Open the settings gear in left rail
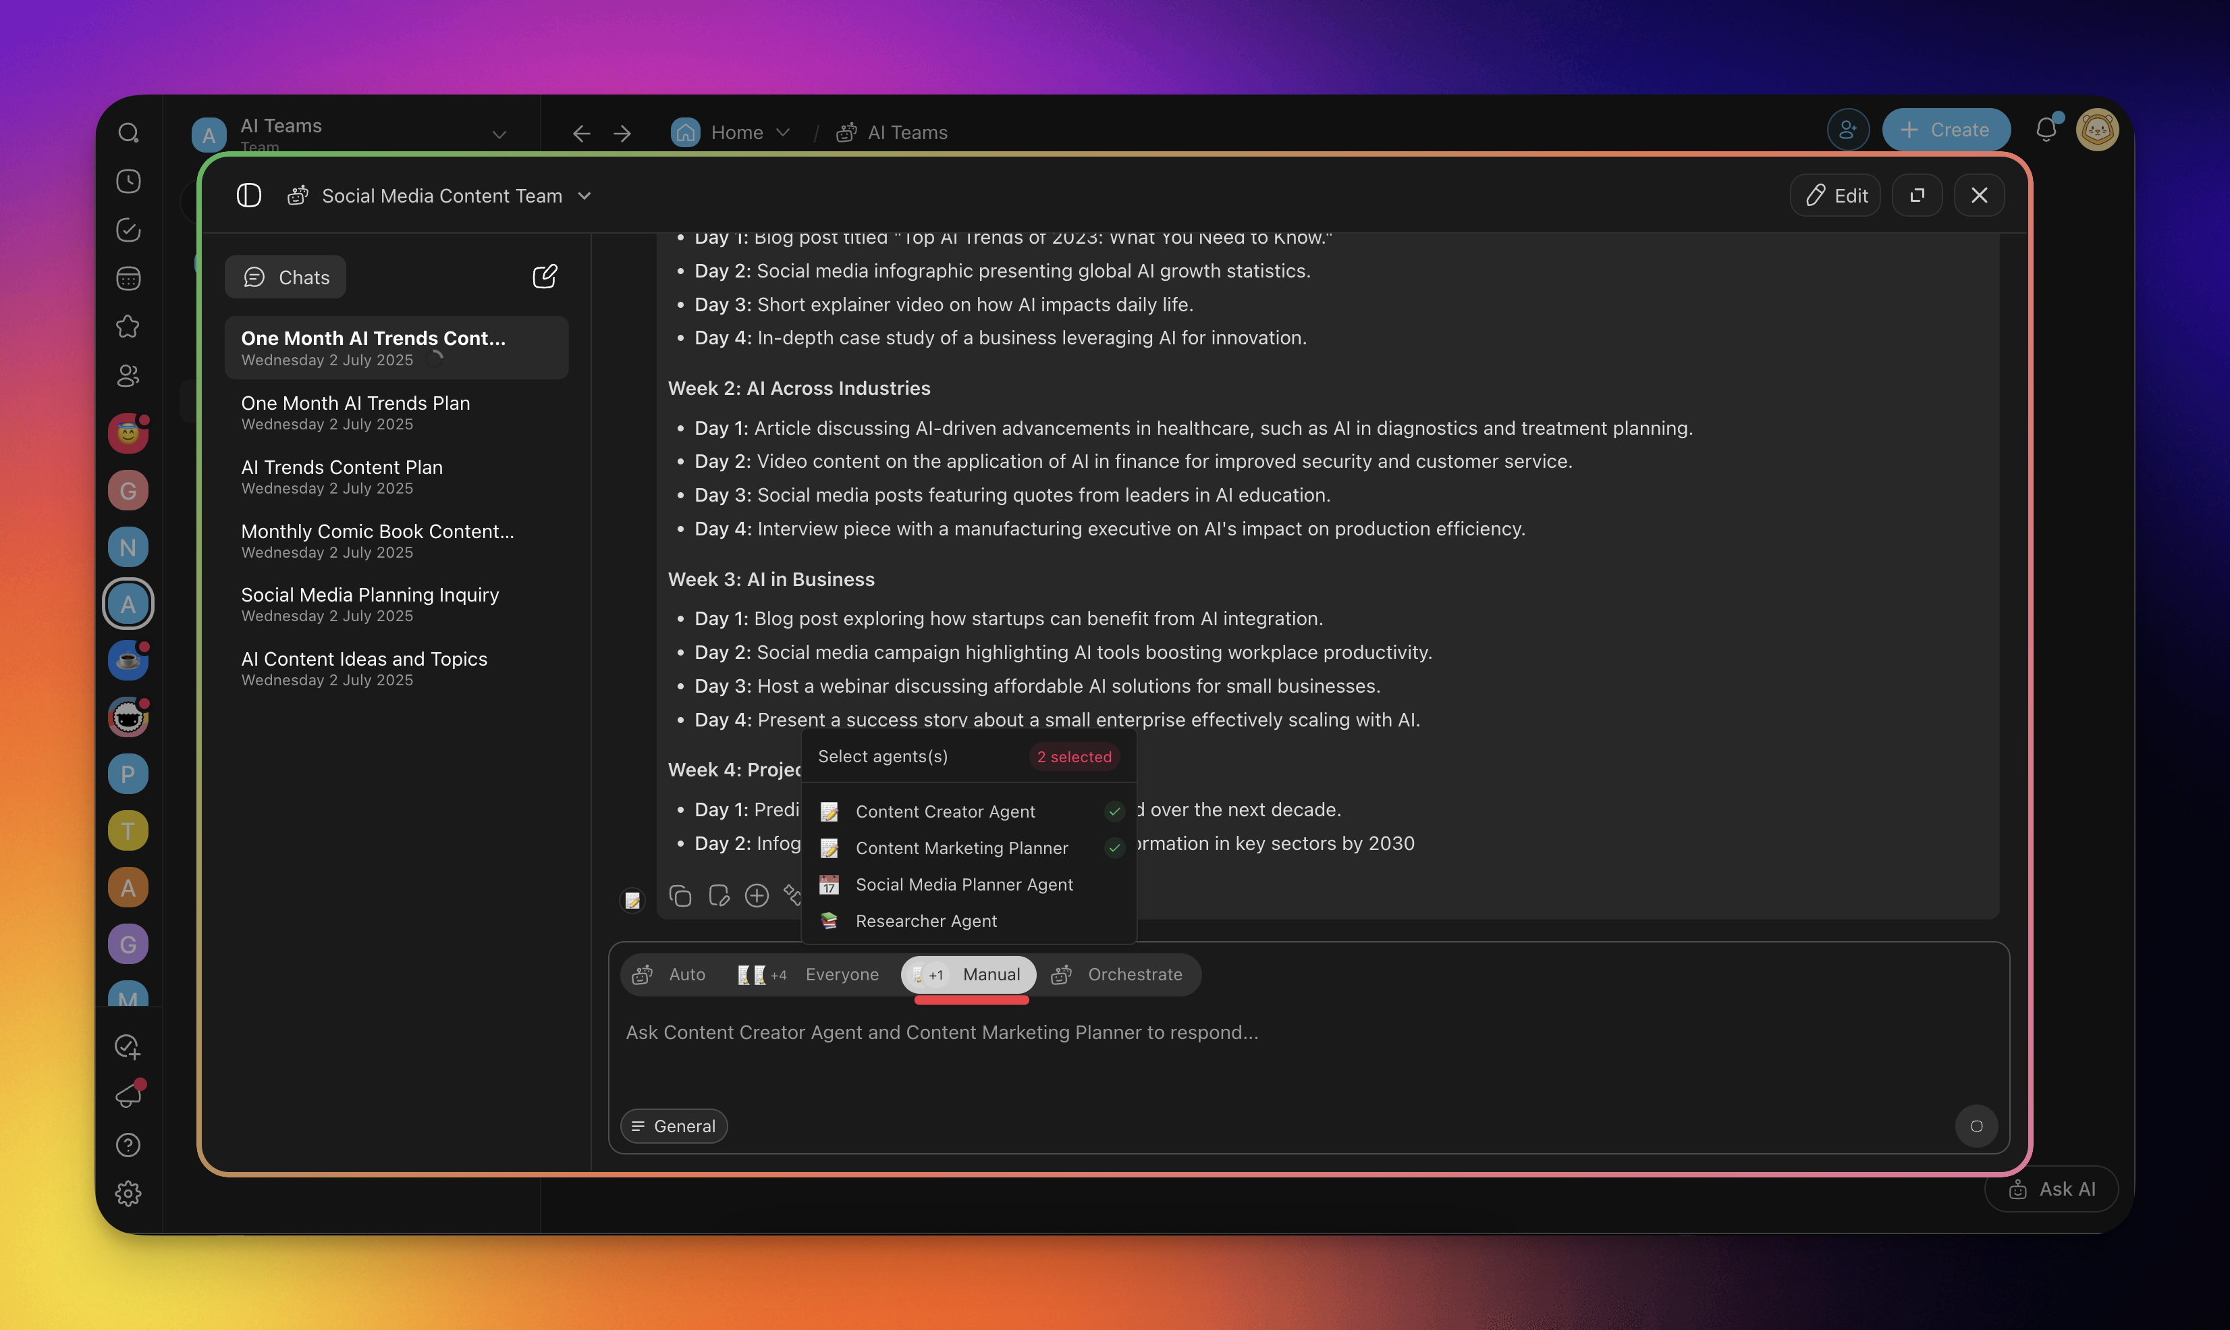The height and width of the screenshot is (1330, 2230). [x=128, y=1194]
